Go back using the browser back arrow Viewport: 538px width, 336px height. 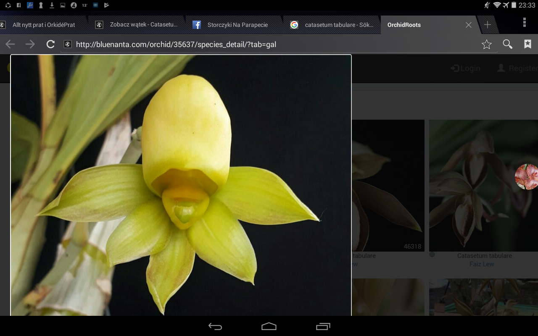[10, 44]
